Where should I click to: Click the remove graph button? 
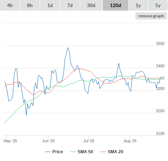click(x=151, y=16)
